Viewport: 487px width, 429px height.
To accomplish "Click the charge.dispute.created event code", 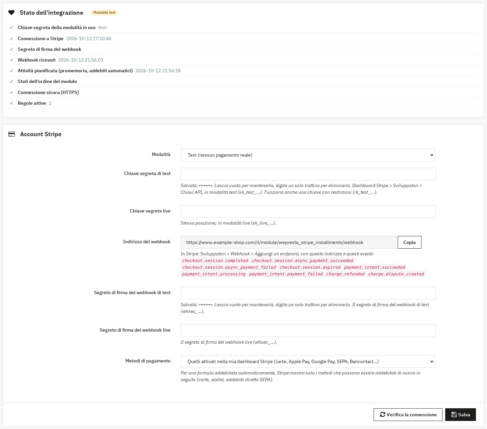I will point(396,274).
